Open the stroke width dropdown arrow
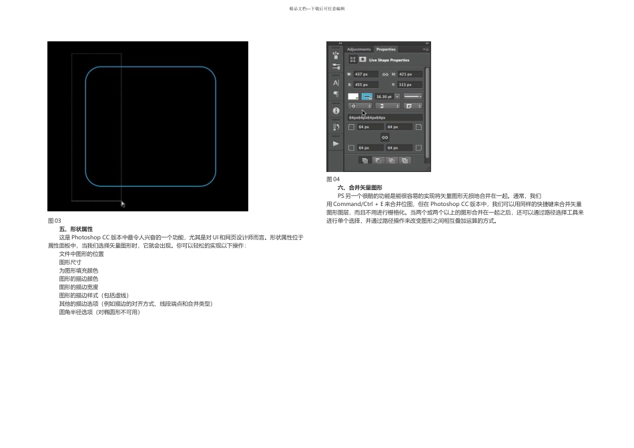 (398, 97)
